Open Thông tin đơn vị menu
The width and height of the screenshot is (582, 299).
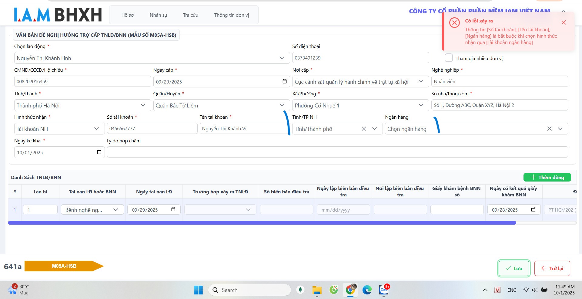232,15
